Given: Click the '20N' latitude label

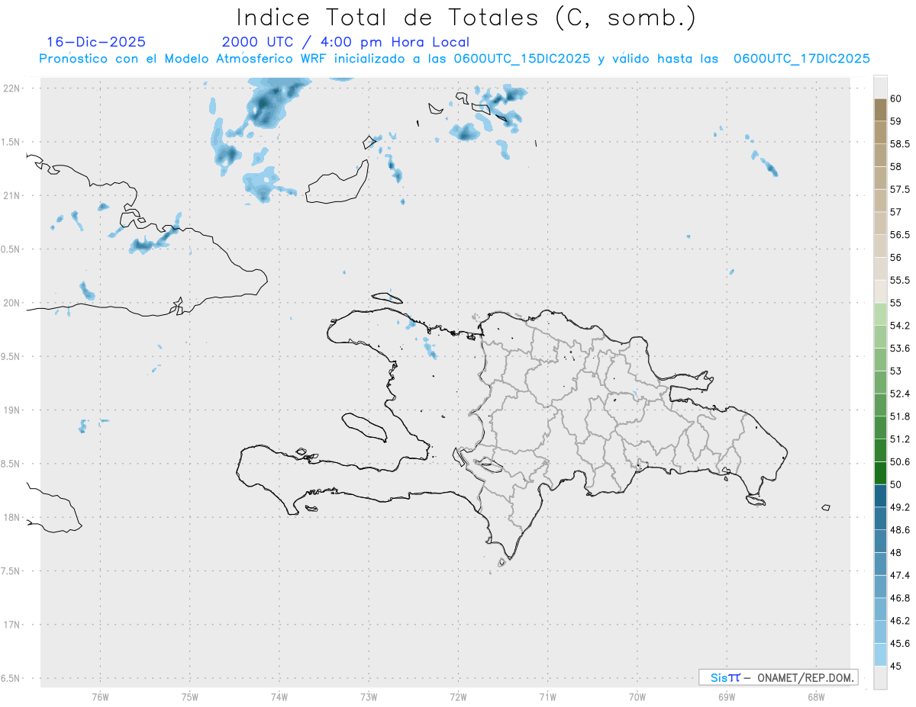Looking at the screenshot, I should click(12, 303).
